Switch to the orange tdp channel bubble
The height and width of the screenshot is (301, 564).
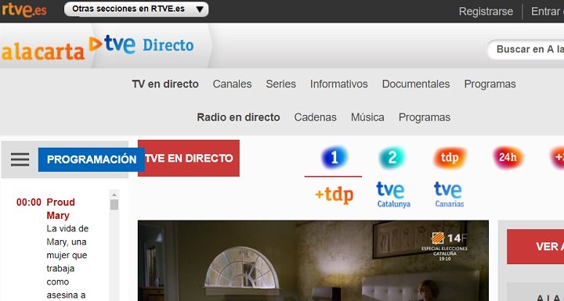(x=450, y=158)
